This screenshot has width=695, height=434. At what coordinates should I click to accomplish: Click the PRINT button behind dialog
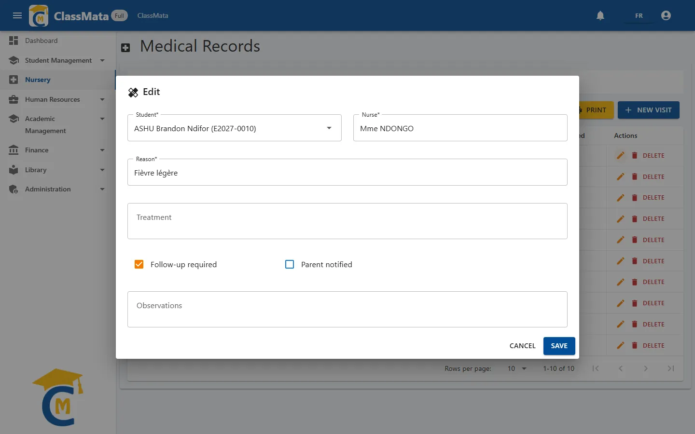pyautogui.click(x=596, y=110)
